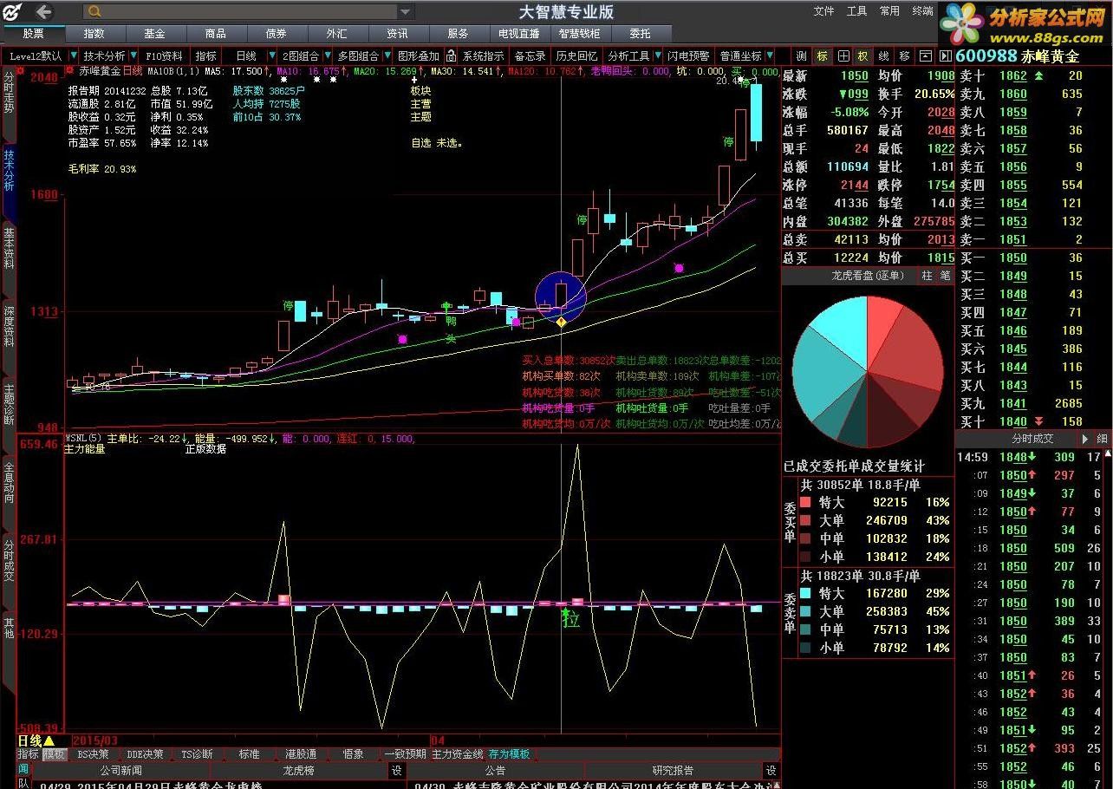The image size is (1113, 789).
Task: Expand the 技术分析 dropdown arrow
Action: 134,55
